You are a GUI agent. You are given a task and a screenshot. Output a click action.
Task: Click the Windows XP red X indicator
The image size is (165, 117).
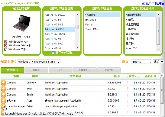pos(6,42)
